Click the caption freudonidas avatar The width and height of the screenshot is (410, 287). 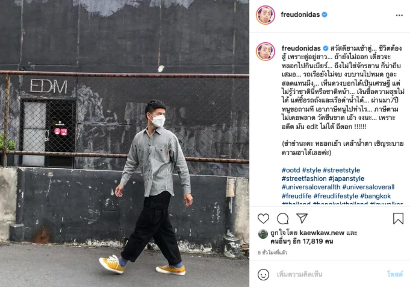(265, 51)
